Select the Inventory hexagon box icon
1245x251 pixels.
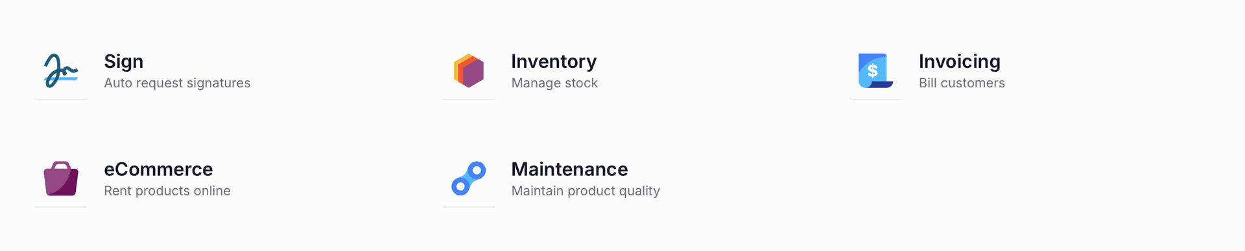(469, 71)
